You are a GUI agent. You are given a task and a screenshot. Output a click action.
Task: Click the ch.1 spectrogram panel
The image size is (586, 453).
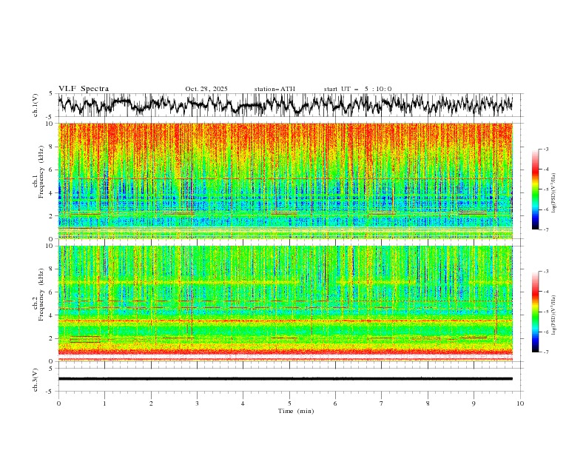(x=286, y=181)
